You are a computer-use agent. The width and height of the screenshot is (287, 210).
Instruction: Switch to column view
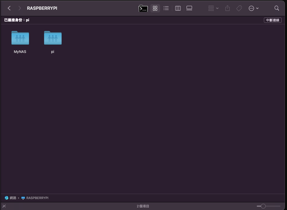(178, 8)
